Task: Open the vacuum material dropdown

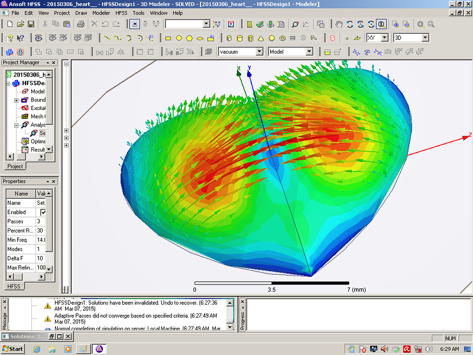Action: click(x=259, y=52)
